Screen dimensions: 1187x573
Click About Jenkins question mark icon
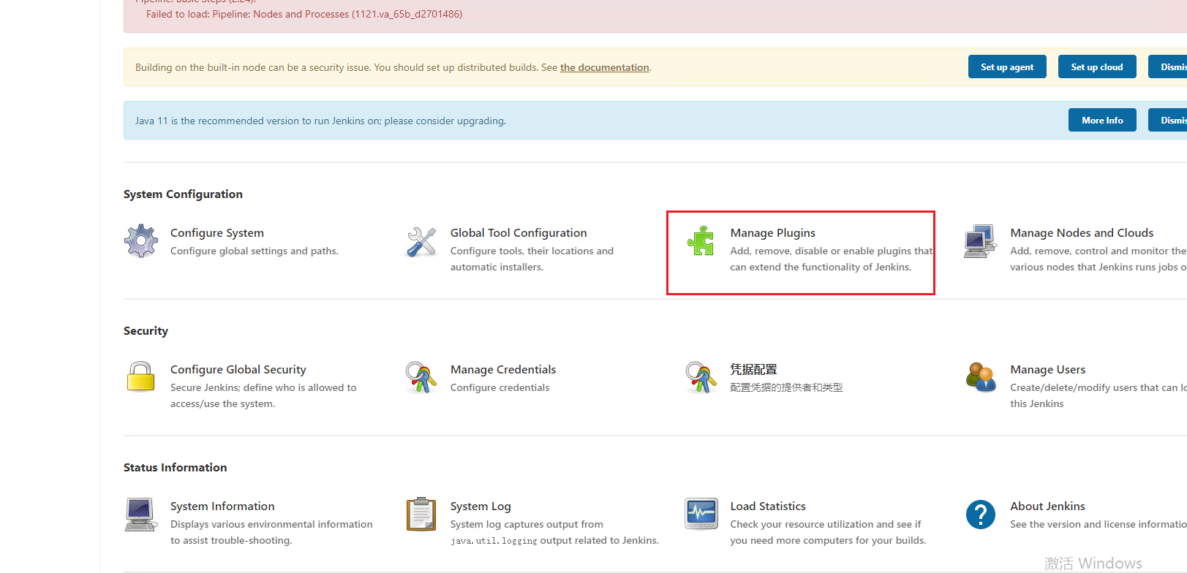coord(981,515)
